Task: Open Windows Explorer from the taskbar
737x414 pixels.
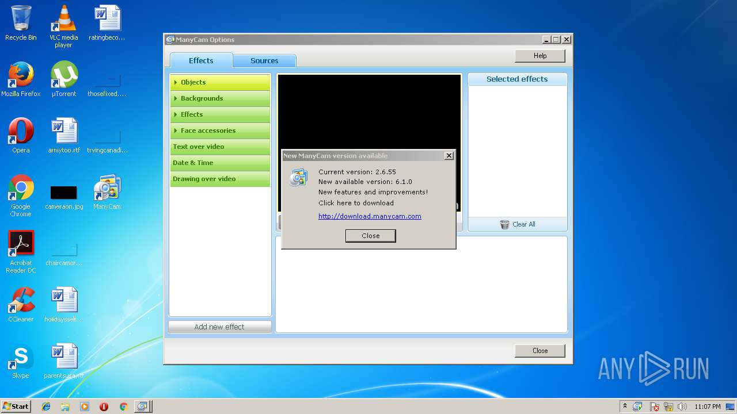Action: tap(65, 407)
